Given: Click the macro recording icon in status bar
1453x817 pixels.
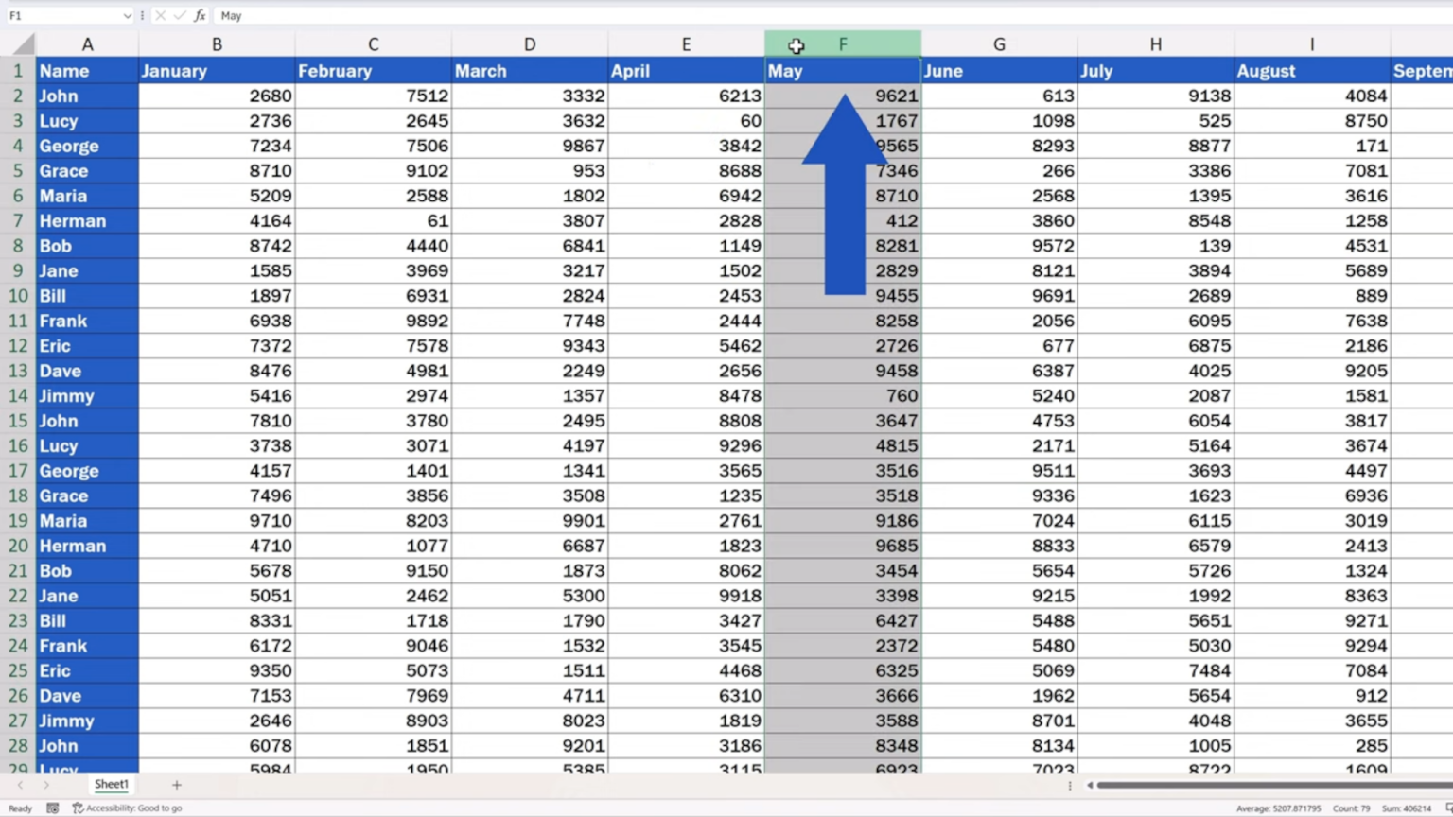Looking at the screenshot, I should pos(53,808).
